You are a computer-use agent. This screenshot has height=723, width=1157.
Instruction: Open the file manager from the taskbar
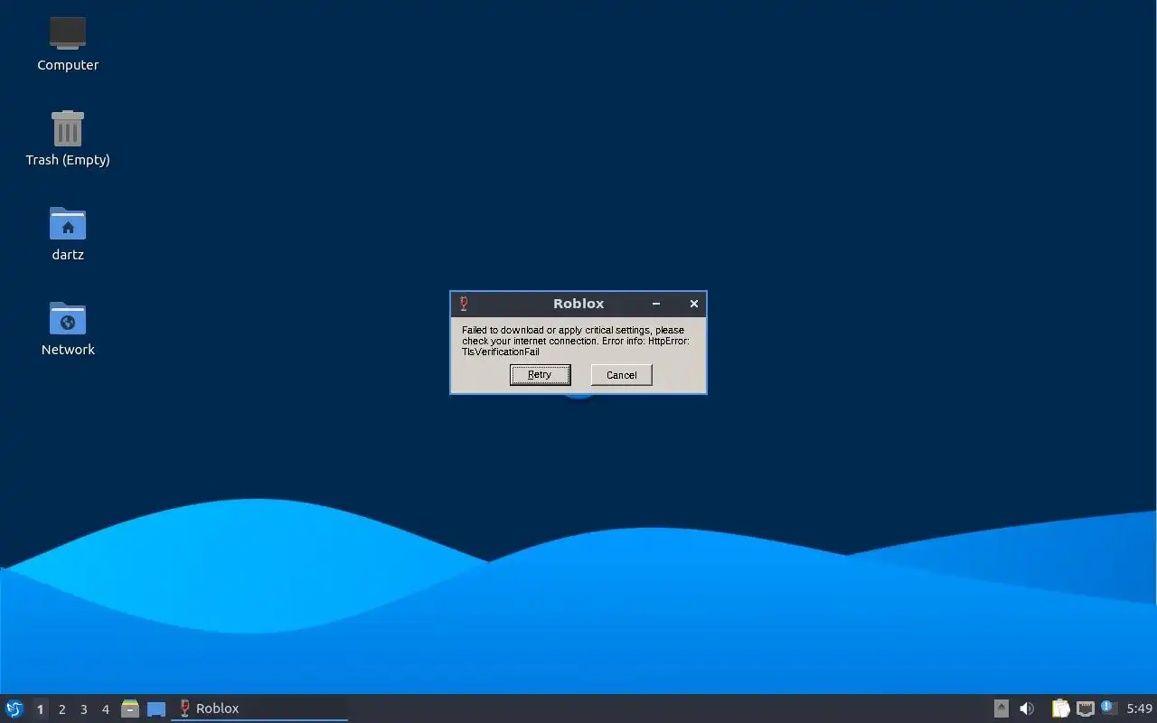tap(130, 709)
